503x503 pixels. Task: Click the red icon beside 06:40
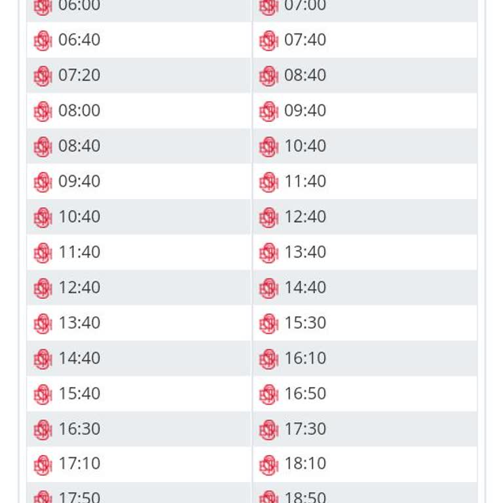coord(43,41)
